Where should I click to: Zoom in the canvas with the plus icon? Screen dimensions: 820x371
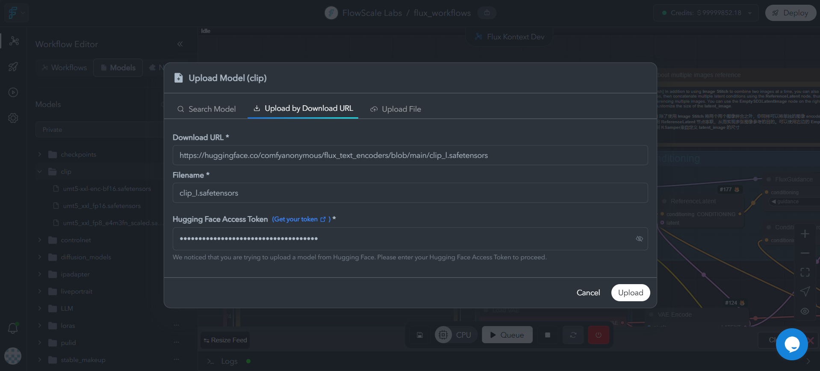tap(805, 234)
